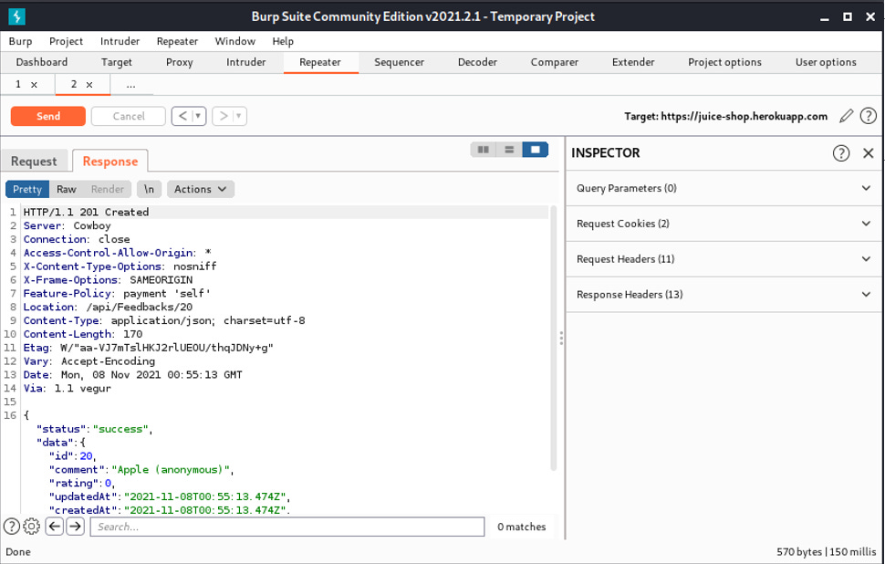
Task: Click the comment "Apple (anonymous)" value
Action: (172, 470)
